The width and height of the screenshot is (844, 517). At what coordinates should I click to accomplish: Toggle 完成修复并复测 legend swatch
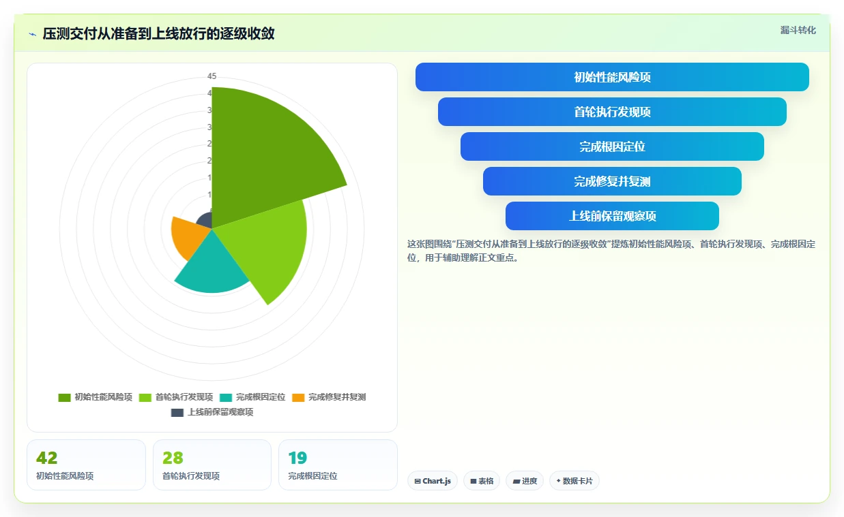pos(298,397)
